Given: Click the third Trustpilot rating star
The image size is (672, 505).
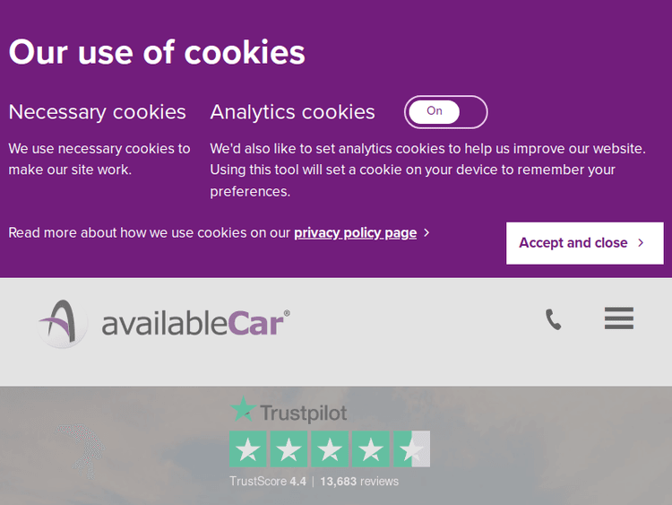Looking at the screenshot, I should [330, 449].
